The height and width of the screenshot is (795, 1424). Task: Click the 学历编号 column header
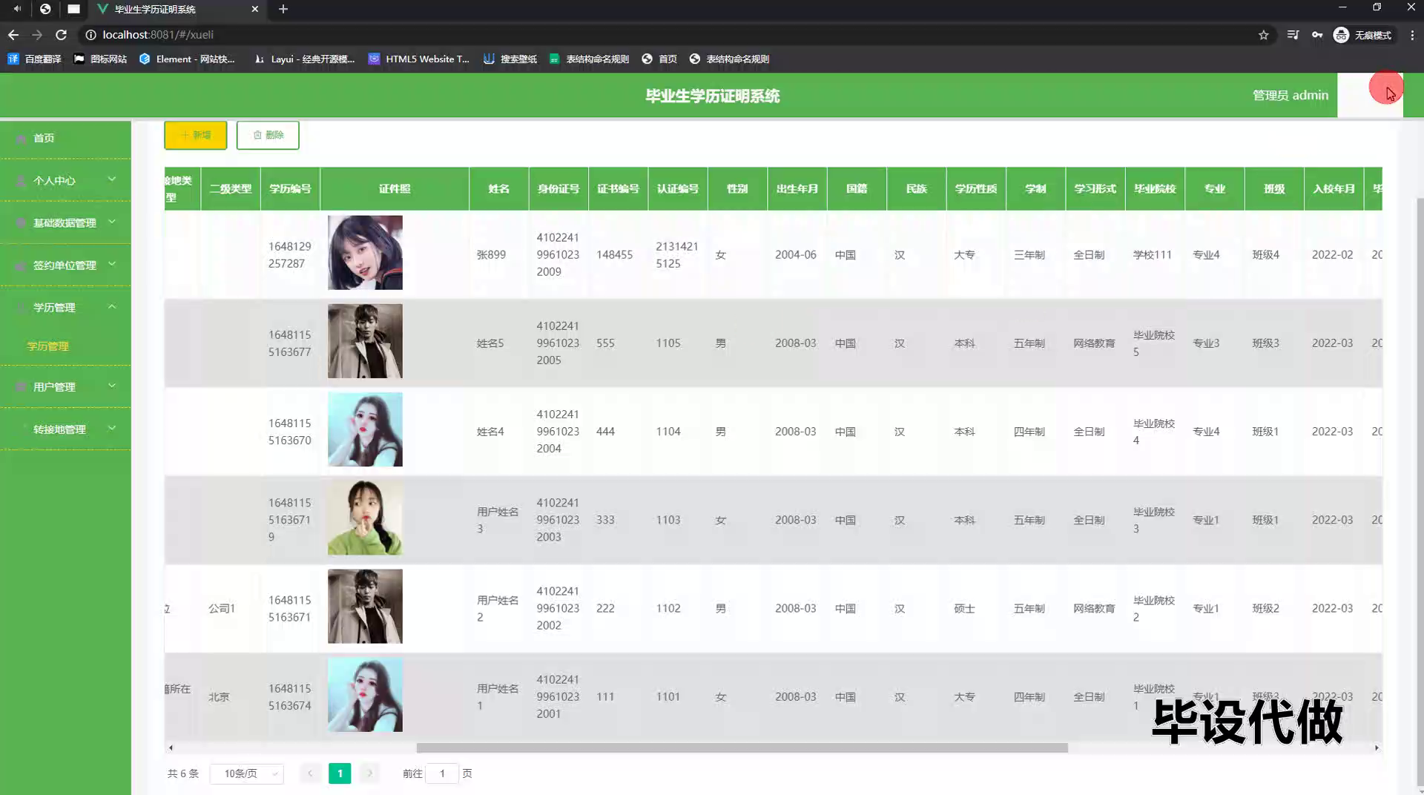pos(290,188)
